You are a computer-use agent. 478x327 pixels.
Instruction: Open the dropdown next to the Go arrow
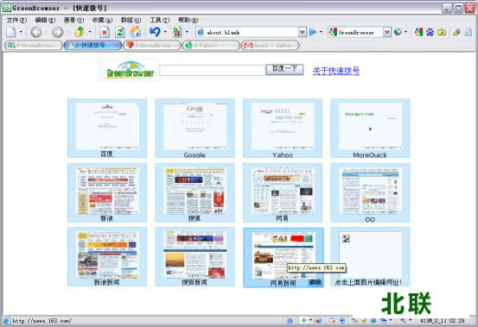[x=321, y=32]
